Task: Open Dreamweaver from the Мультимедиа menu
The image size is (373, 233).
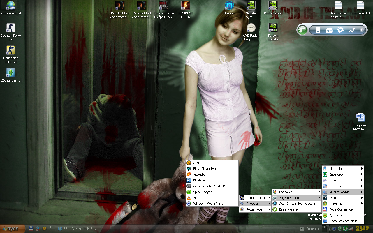Action: [x=297, y=209]
